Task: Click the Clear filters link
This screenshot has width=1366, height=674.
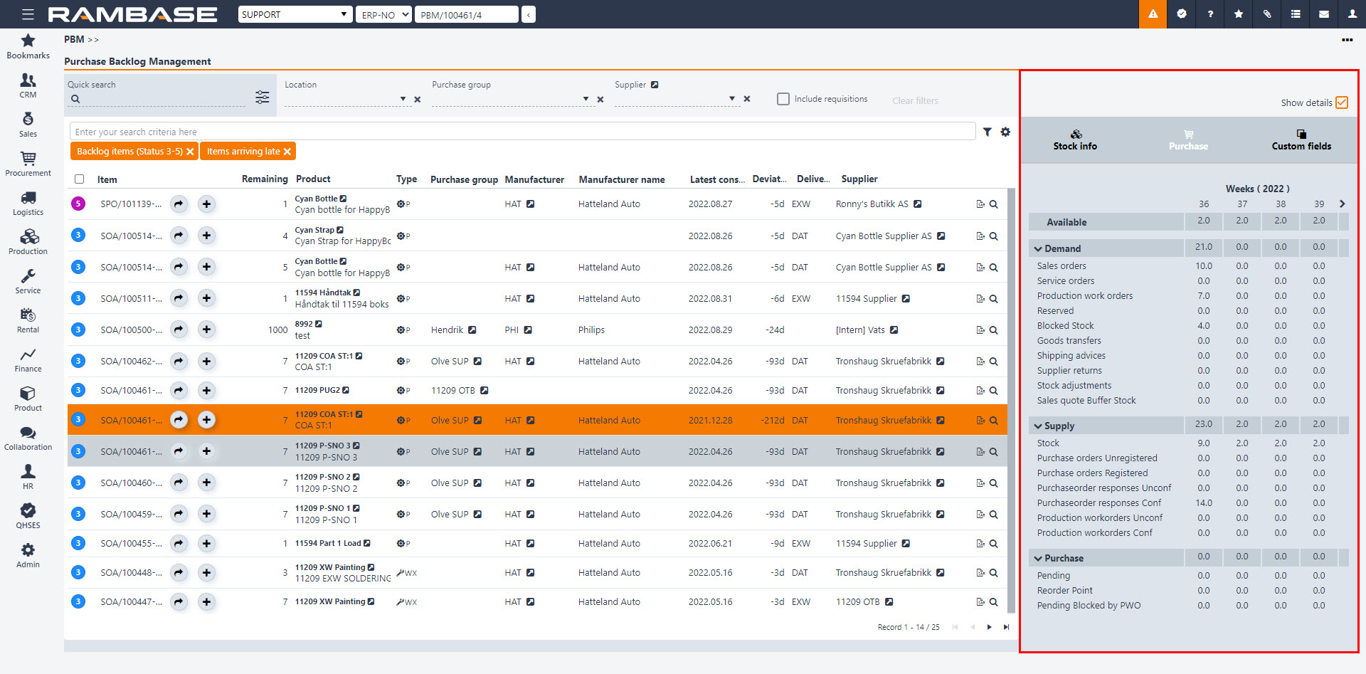Action: (x=915, y=100)
